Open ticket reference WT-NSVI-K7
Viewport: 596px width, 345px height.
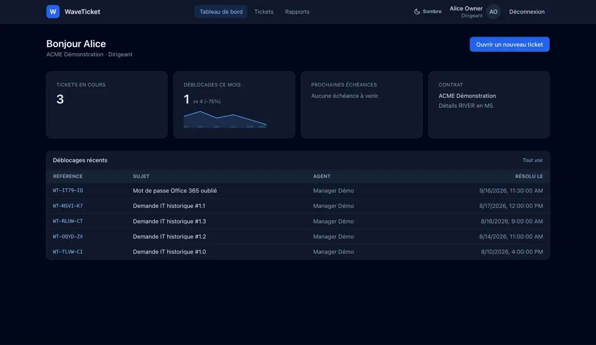pyautogui.click(x=68, y=206)
